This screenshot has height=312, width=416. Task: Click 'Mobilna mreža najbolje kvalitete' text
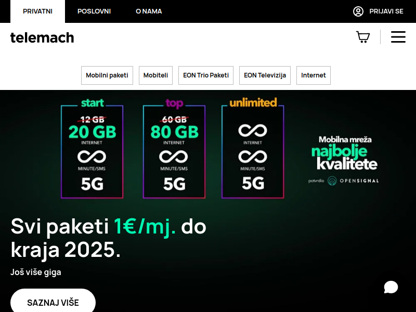(x=345, y=153)
